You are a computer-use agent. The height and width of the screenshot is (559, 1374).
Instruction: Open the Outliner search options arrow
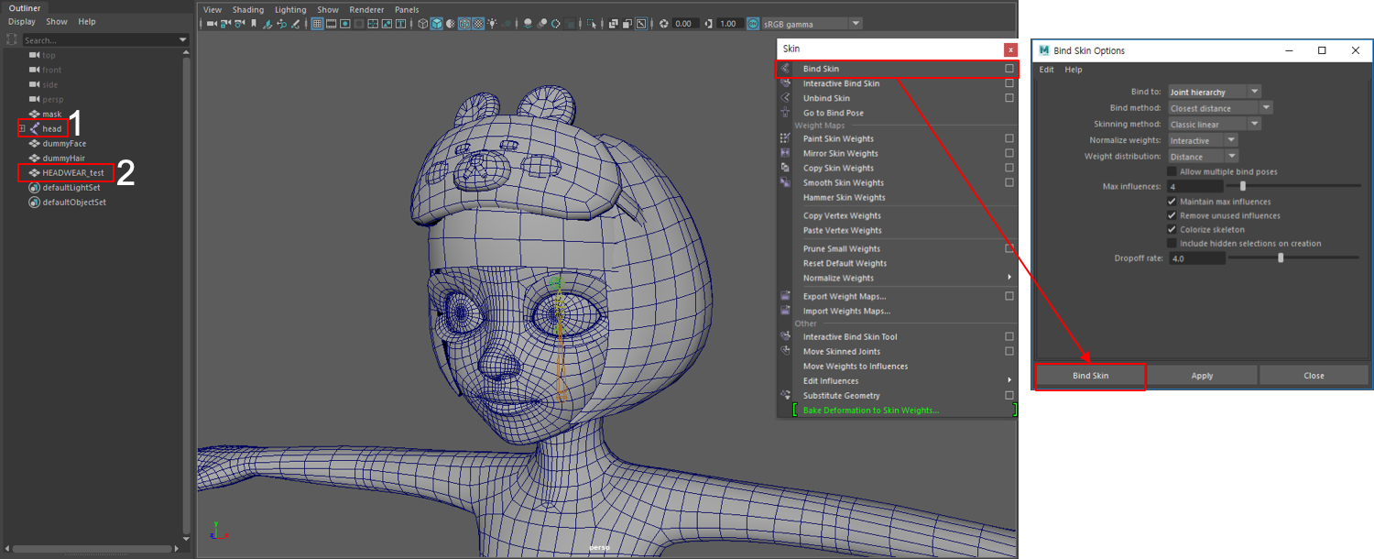pos(183,40)
